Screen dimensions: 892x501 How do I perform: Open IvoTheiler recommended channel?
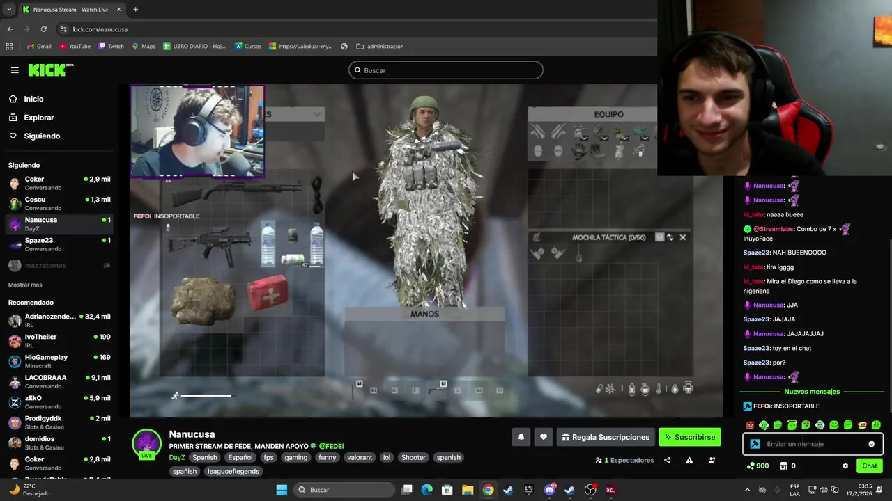[59, 341]
